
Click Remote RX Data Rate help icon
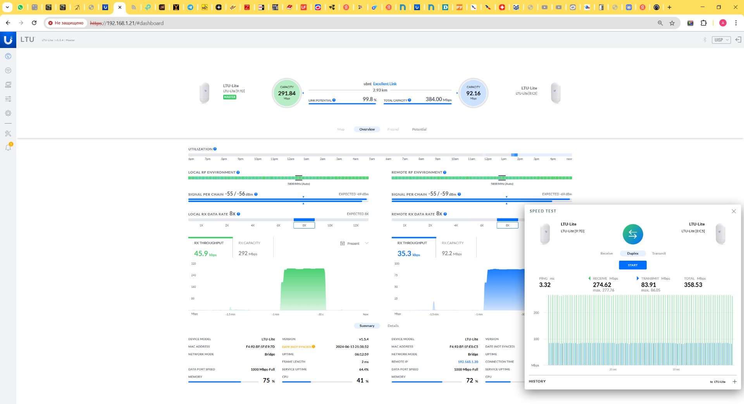(445, 214)
